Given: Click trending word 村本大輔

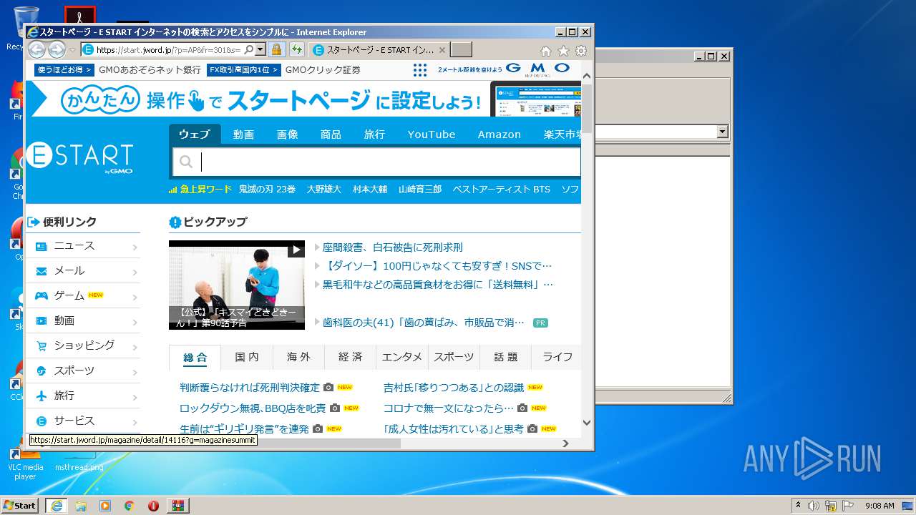Looking at the screenshot, I should [x=370, y=189].
